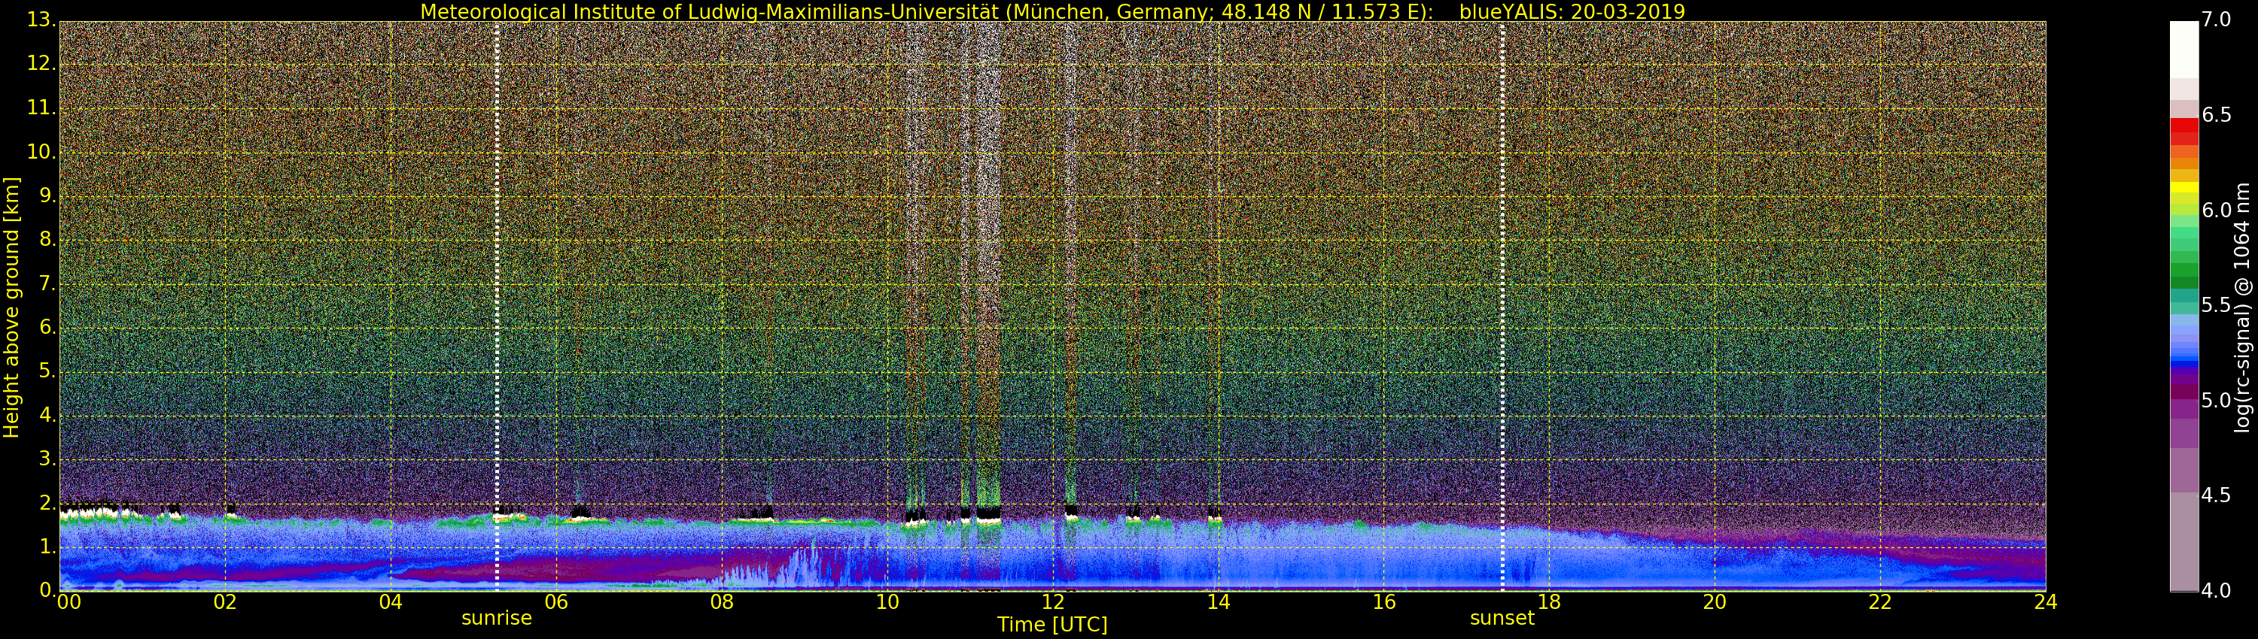Click the height tick label '6.'
The height and width of the screenshot is (639, 2258).
[47, 327]
